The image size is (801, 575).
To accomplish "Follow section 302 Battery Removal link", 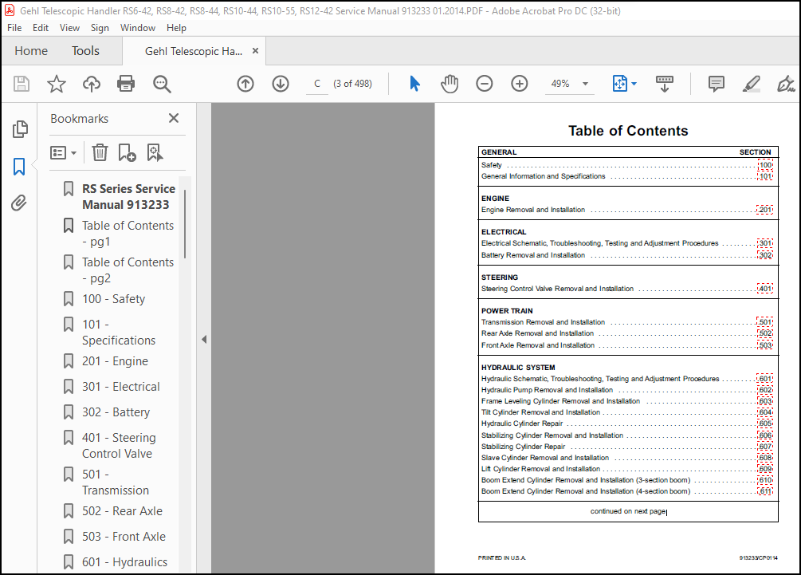I will click(x=765, y=255).
